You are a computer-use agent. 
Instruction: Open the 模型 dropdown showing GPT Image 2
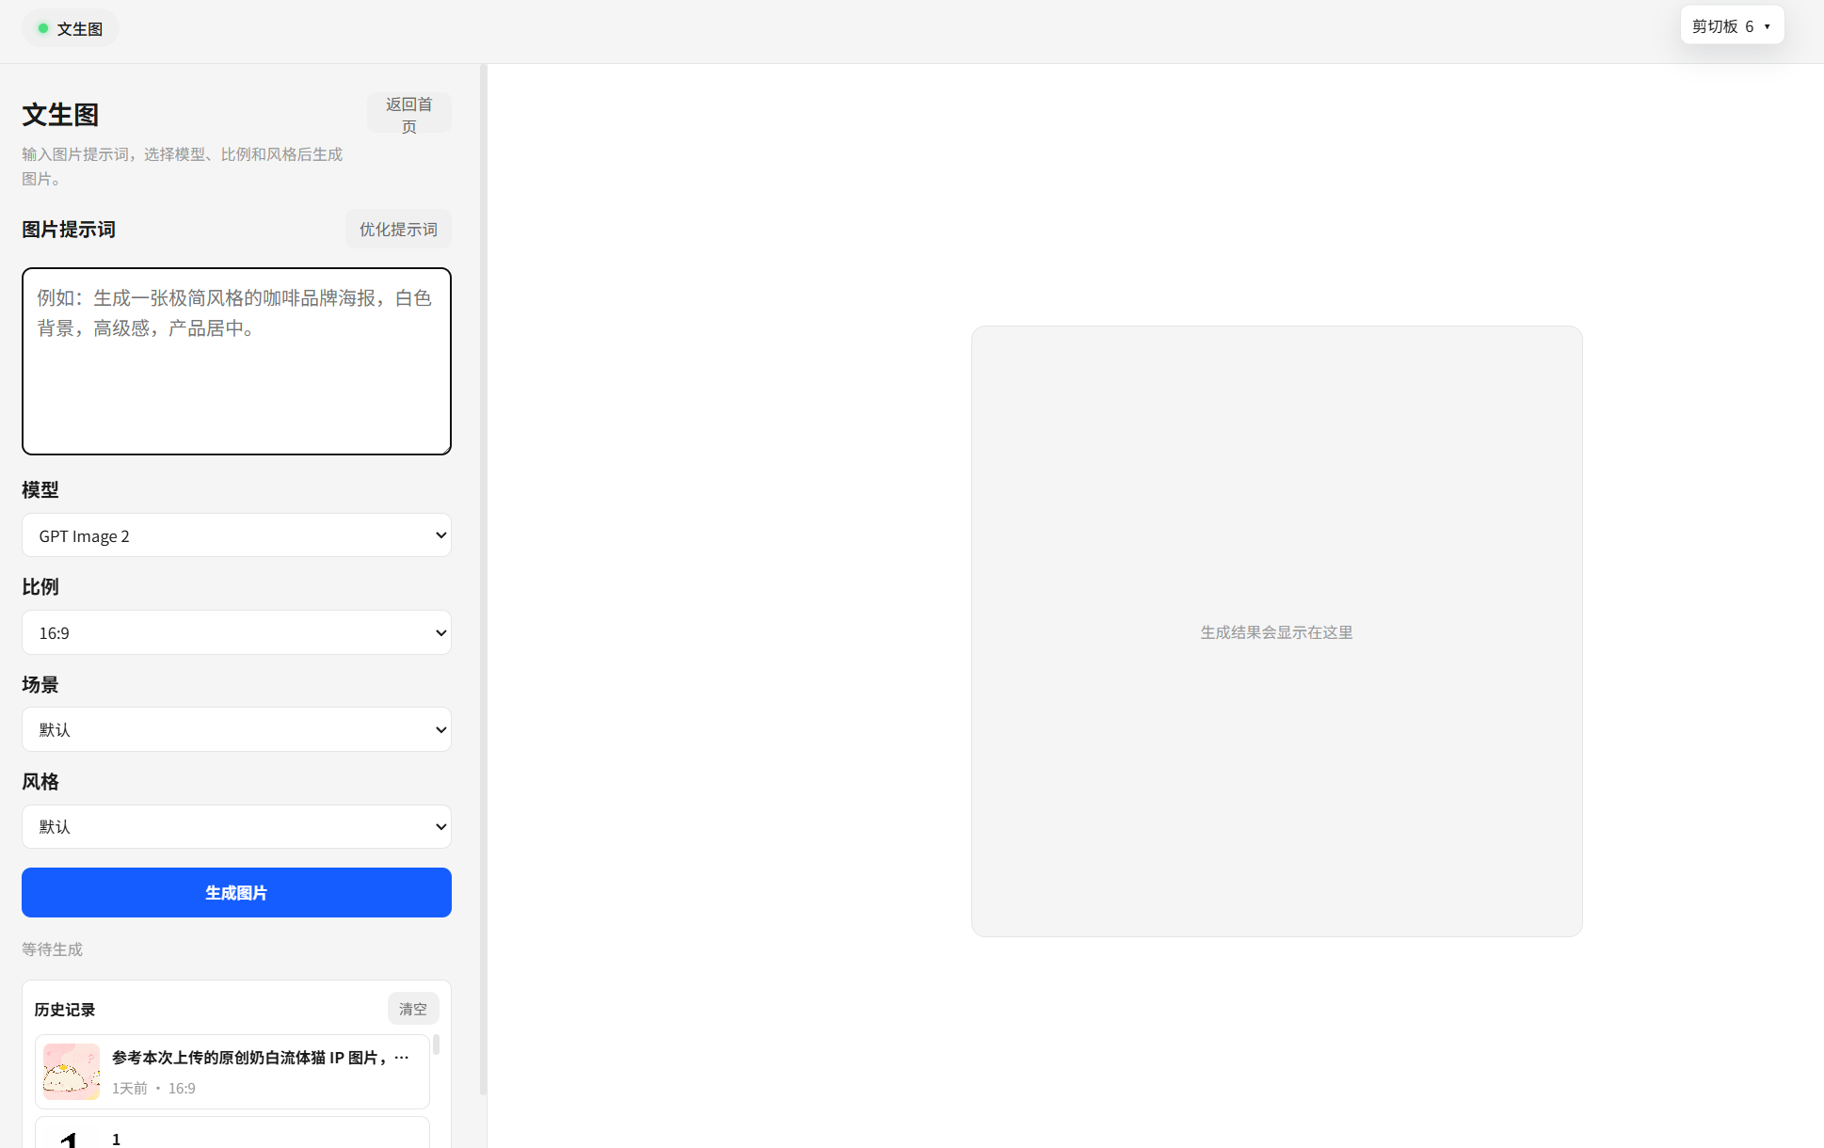pos(236,535)
